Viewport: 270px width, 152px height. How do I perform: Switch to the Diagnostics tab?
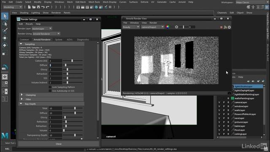tap(83, 40)
